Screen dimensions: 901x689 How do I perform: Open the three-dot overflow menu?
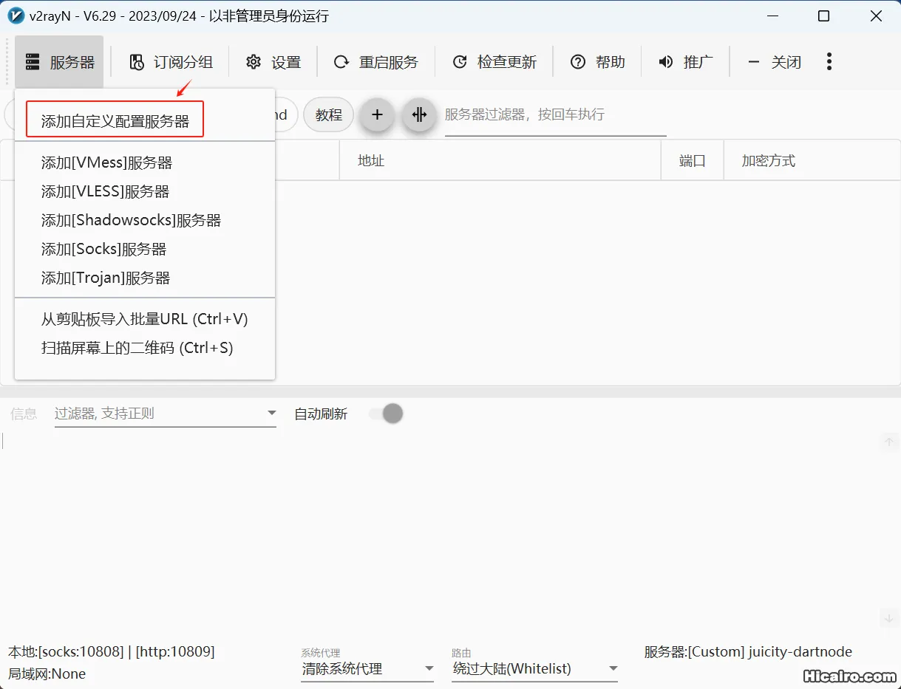(x=829, y=62)
